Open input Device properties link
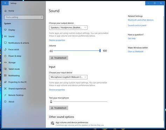The image size is (166, 130). (57, 90)
